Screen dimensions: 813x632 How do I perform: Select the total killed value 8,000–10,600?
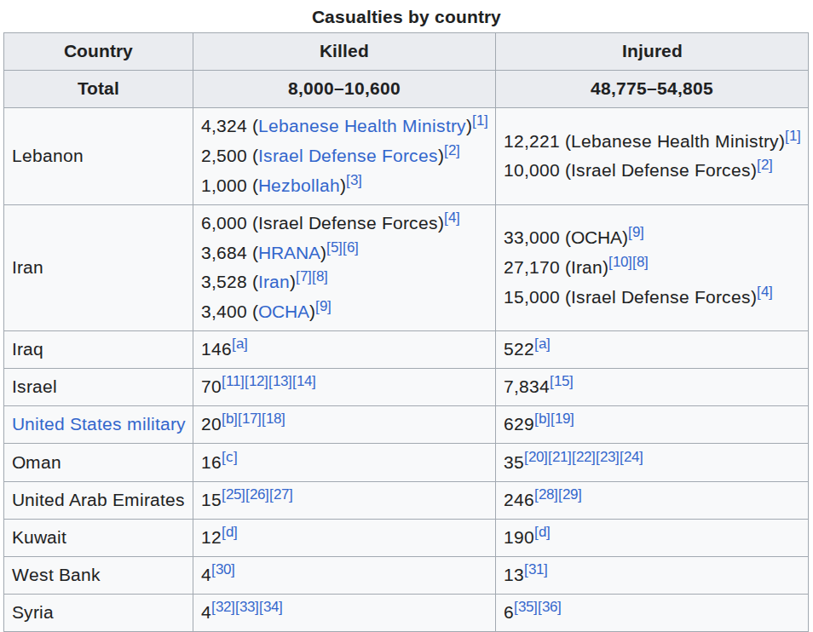click(x=344, y=89)
